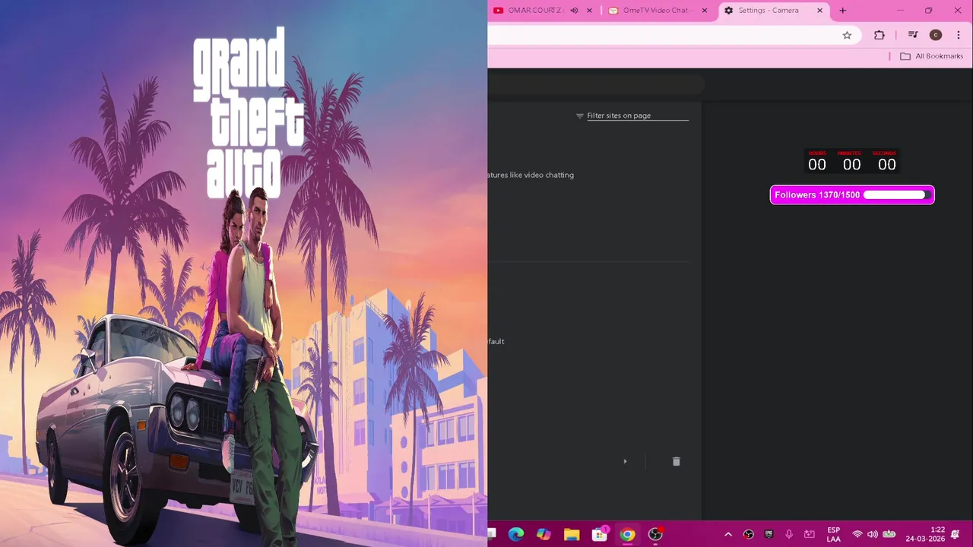
Task: Open the Wi-Fi network flyout
Action: 857,534
